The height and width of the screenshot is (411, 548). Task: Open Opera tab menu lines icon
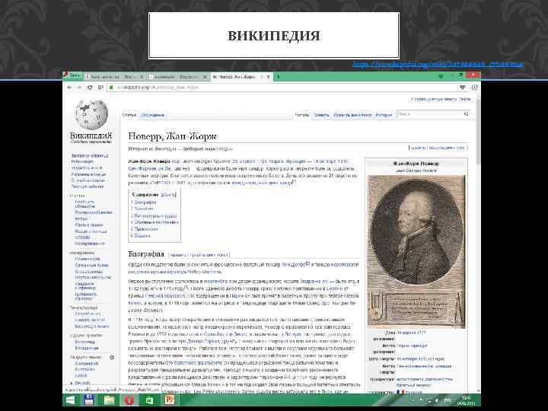tap(441, 76)
